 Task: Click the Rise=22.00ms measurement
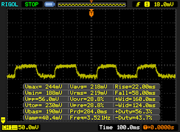[135, 87]
